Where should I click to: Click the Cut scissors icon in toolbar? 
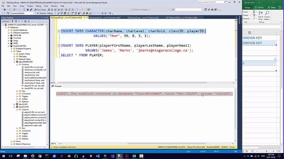coord(66,10)
